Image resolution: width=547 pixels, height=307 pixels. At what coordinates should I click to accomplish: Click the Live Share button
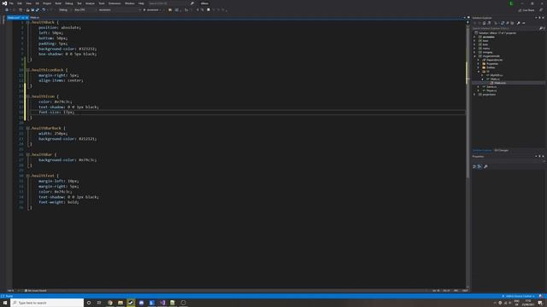[526, 10]
